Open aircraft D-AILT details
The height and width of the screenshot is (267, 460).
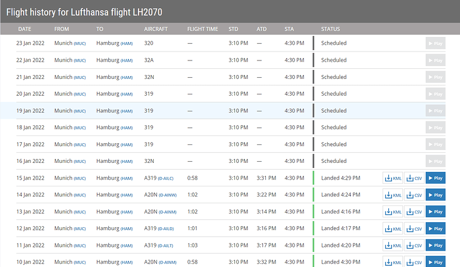pyautogui.click(x=165, y=245)
